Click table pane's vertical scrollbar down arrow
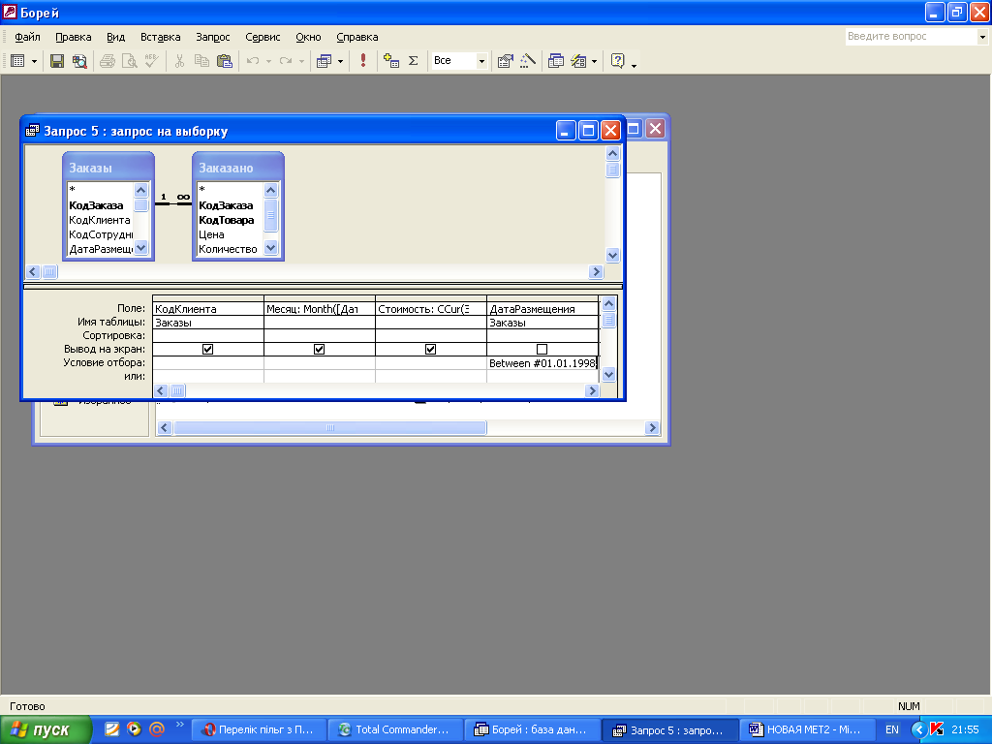Screen dimensions: 992x744 coord(612,256)
